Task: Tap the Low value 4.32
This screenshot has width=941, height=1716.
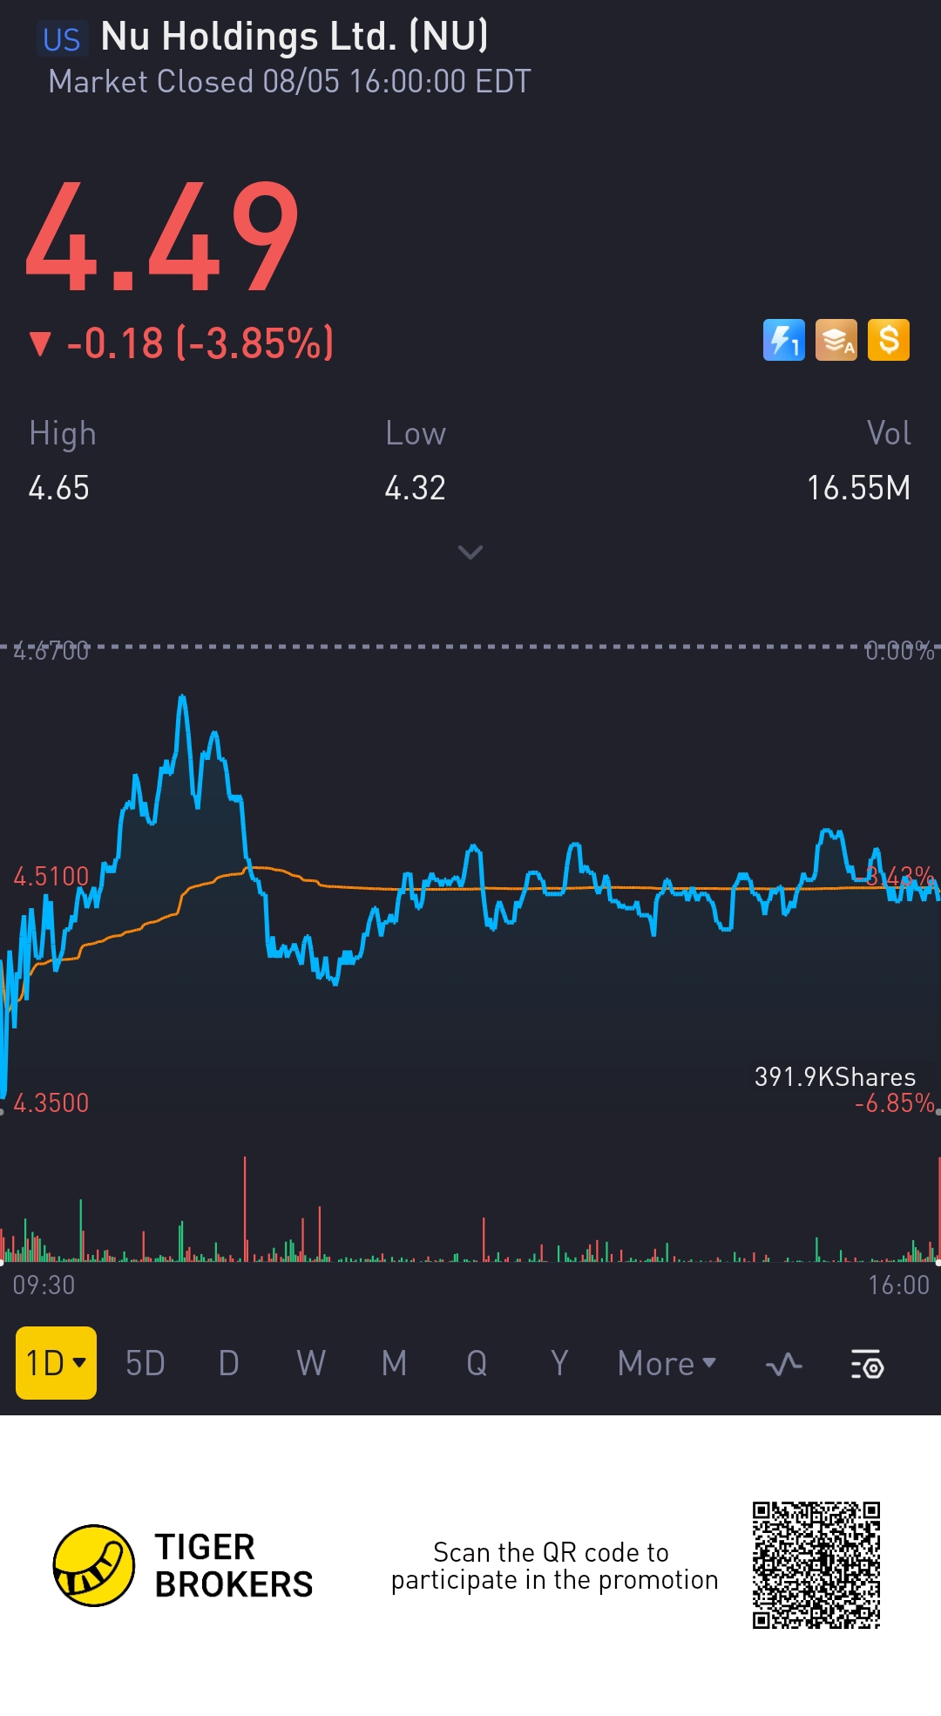Action: (x=416, y=488)
